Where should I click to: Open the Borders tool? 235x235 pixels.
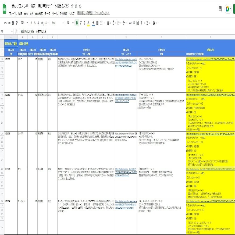(x=97, y=23)
